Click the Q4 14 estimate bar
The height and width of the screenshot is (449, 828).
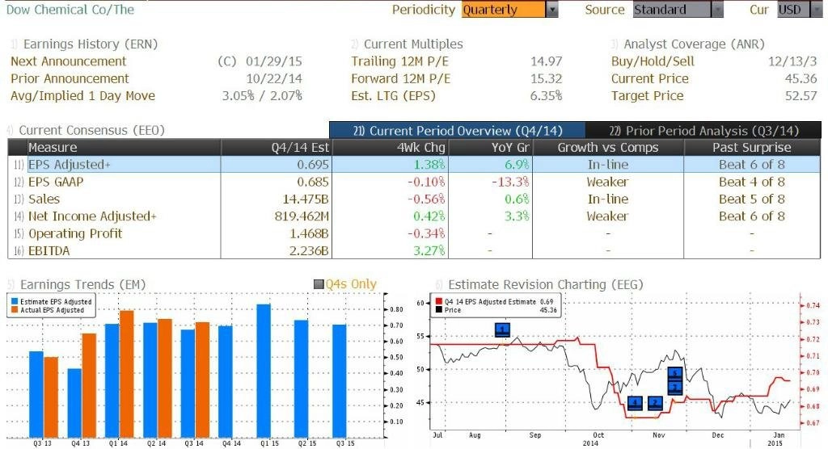[x=226, y=382]
